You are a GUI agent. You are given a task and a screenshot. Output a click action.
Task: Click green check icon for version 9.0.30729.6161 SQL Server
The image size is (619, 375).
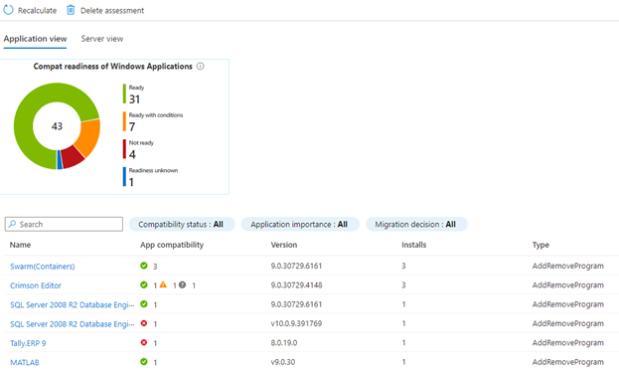(144, 303)
